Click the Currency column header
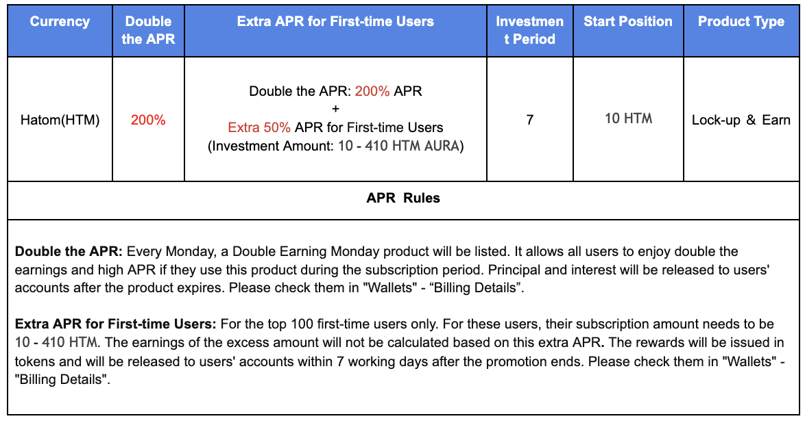Screen dimensions: 805x423 click(60, 22)
